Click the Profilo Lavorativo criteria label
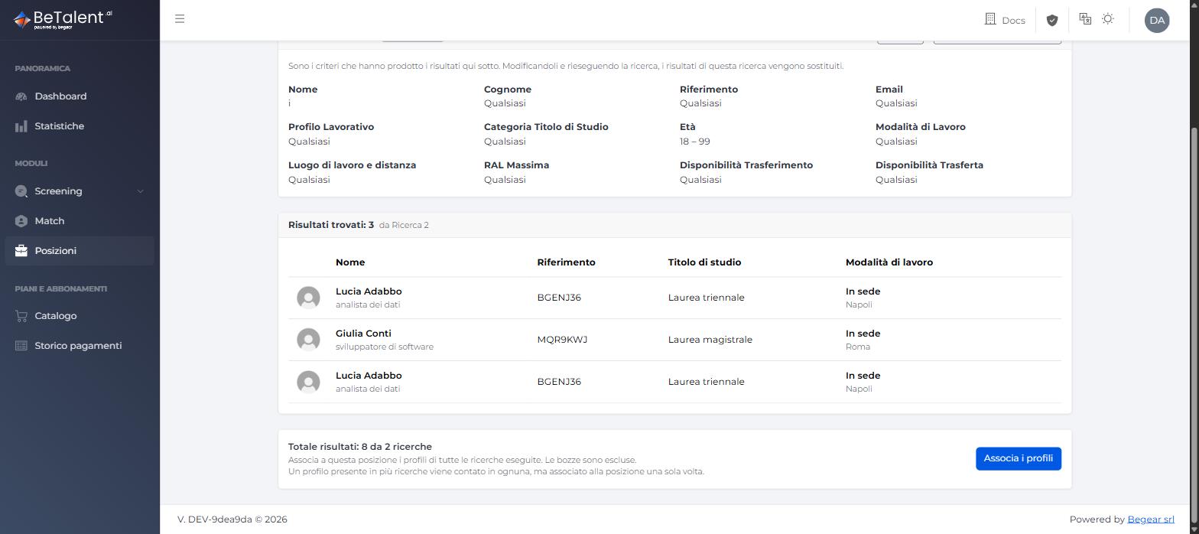 point(331,127)
